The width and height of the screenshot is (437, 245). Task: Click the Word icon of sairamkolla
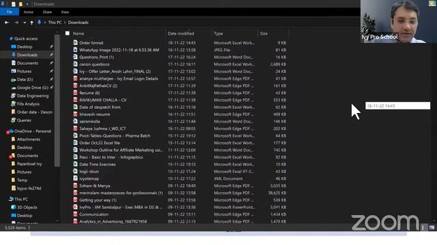[x=75, y=121]
